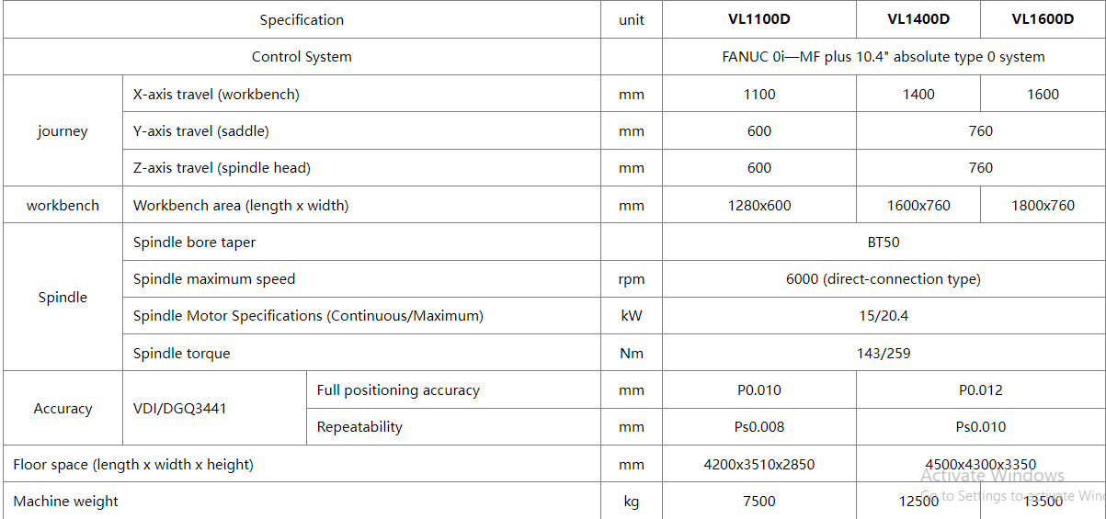1106x519 pixels.
Task: Click the Machine weight row label
Action: (66, 502)
